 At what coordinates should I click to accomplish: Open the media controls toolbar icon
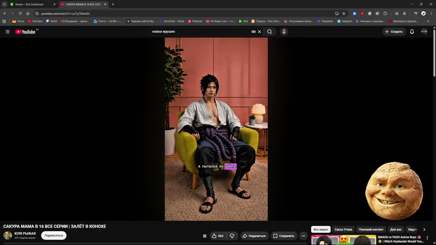[x=416, y=14]
